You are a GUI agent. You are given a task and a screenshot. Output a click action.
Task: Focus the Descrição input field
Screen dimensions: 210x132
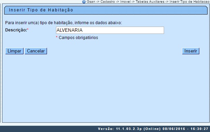pos(110,30)
